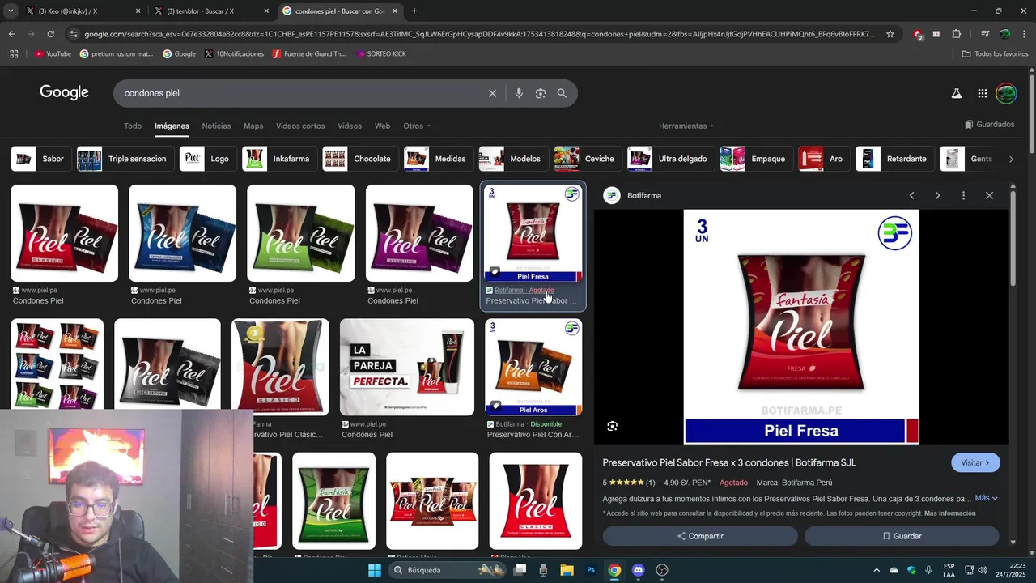Open the Google apps grid
The width and height of the screenshot is (1036, 583).
point(982,93)
